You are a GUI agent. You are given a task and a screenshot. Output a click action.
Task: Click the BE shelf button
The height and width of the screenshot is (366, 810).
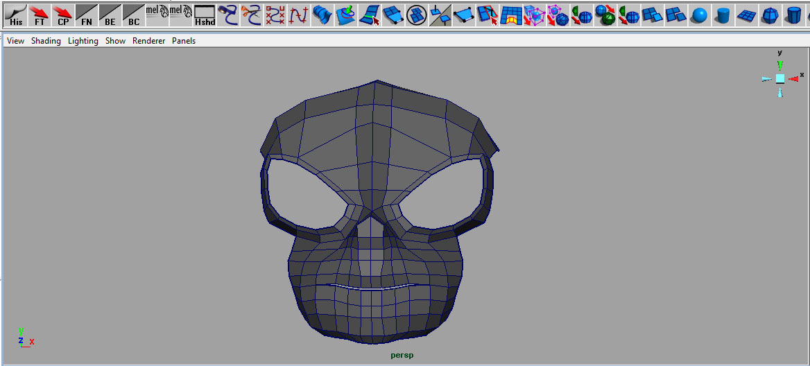[110, 15]
